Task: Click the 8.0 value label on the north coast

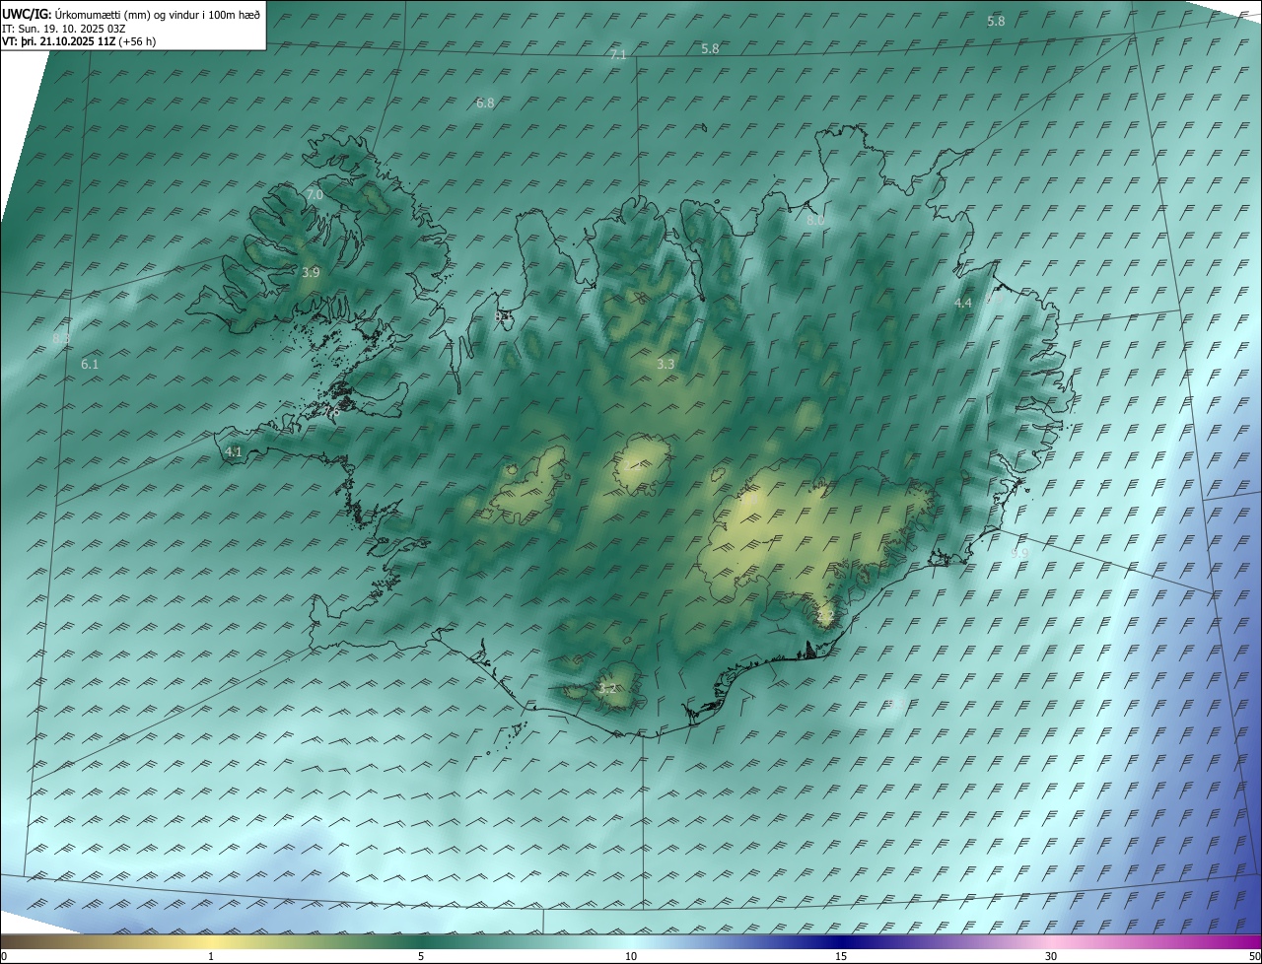Action: 815,221
